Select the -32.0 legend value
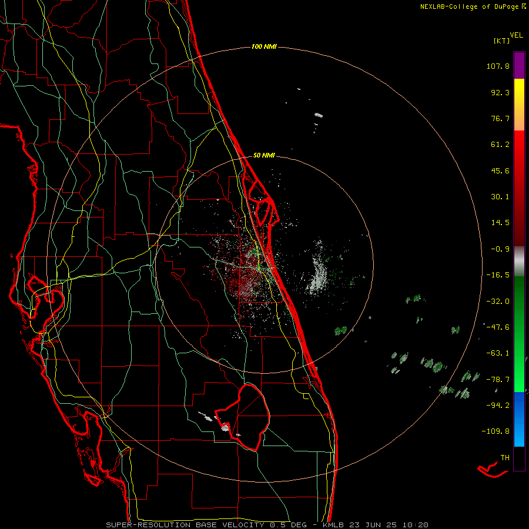This screenshot has width=529, height=529. (x=498, y=302)
